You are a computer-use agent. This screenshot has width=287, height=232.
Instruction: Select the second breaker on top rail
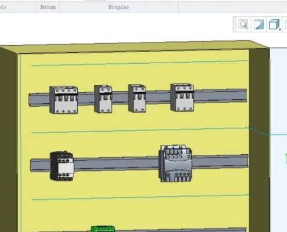(103, 99)
